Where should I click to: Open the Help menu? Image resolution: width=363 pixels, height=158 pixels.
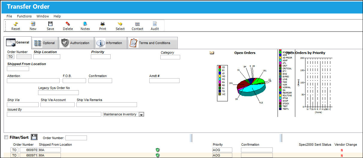pyautogui.click(x=57, y=16)
